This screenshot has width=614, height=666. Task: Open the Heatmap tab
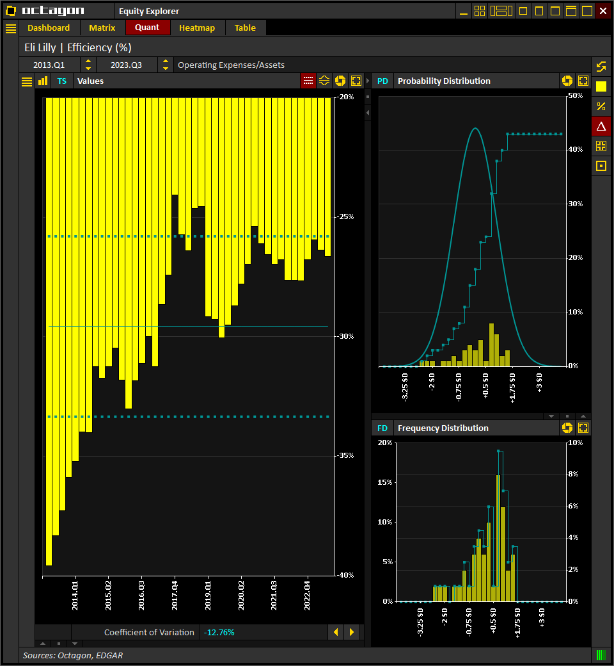[x=197, y=28]
